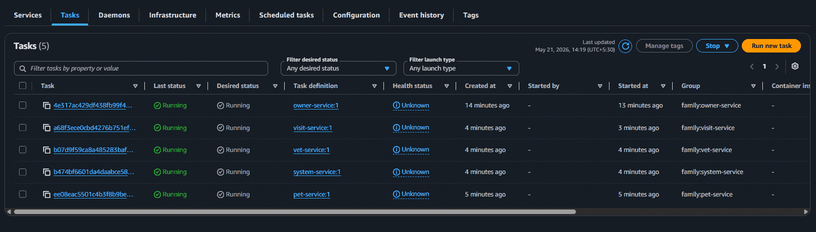Copy task ID ee08eac5501c4b3f8b9be
The image size is (816, 232).
click(x=47, y=194)
